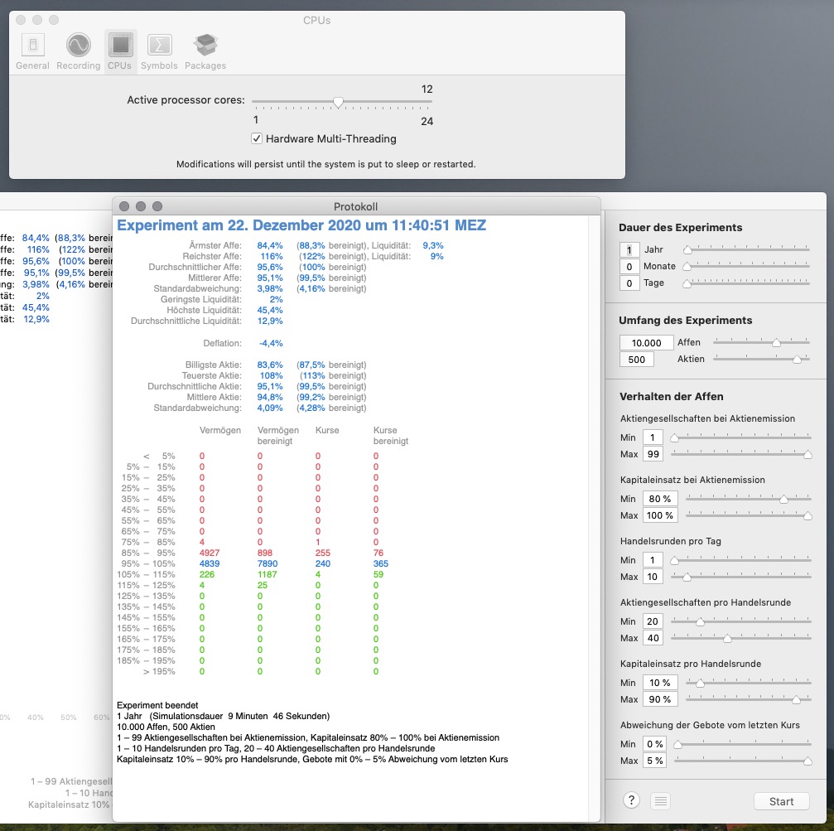Open the Recording preferences pane
The height and width of the screenshot is (831, 834).
pyautogui.click(x=78, y=51)
